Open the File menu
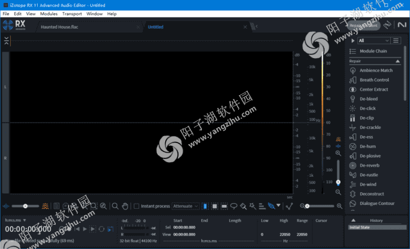The height and width of the screenshot is (249, 410). pos(6,14)
